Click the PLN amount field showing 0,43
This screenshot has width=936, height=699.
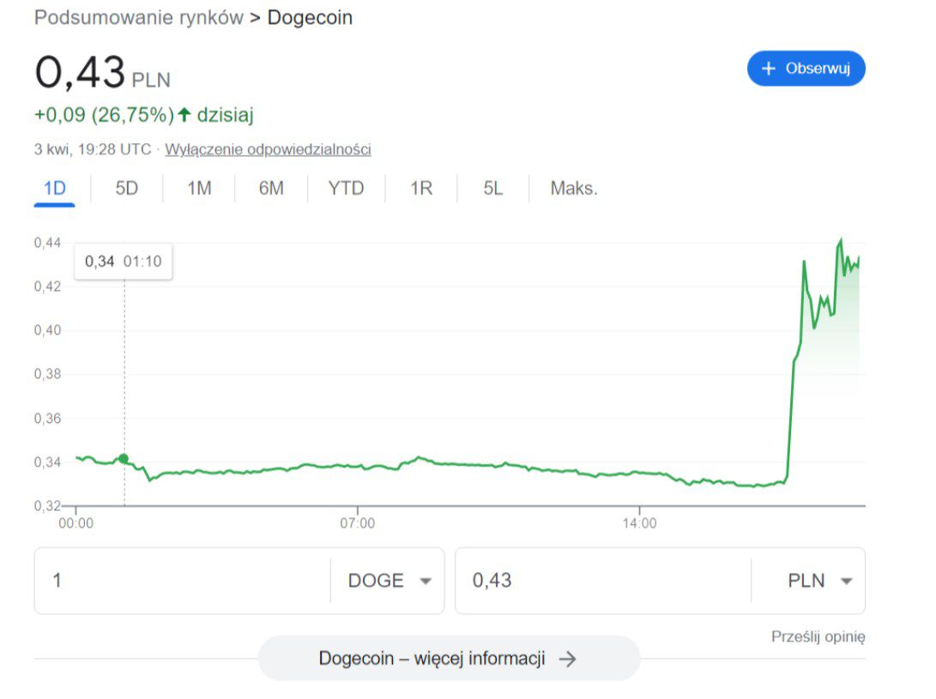[x=602, y=581]
